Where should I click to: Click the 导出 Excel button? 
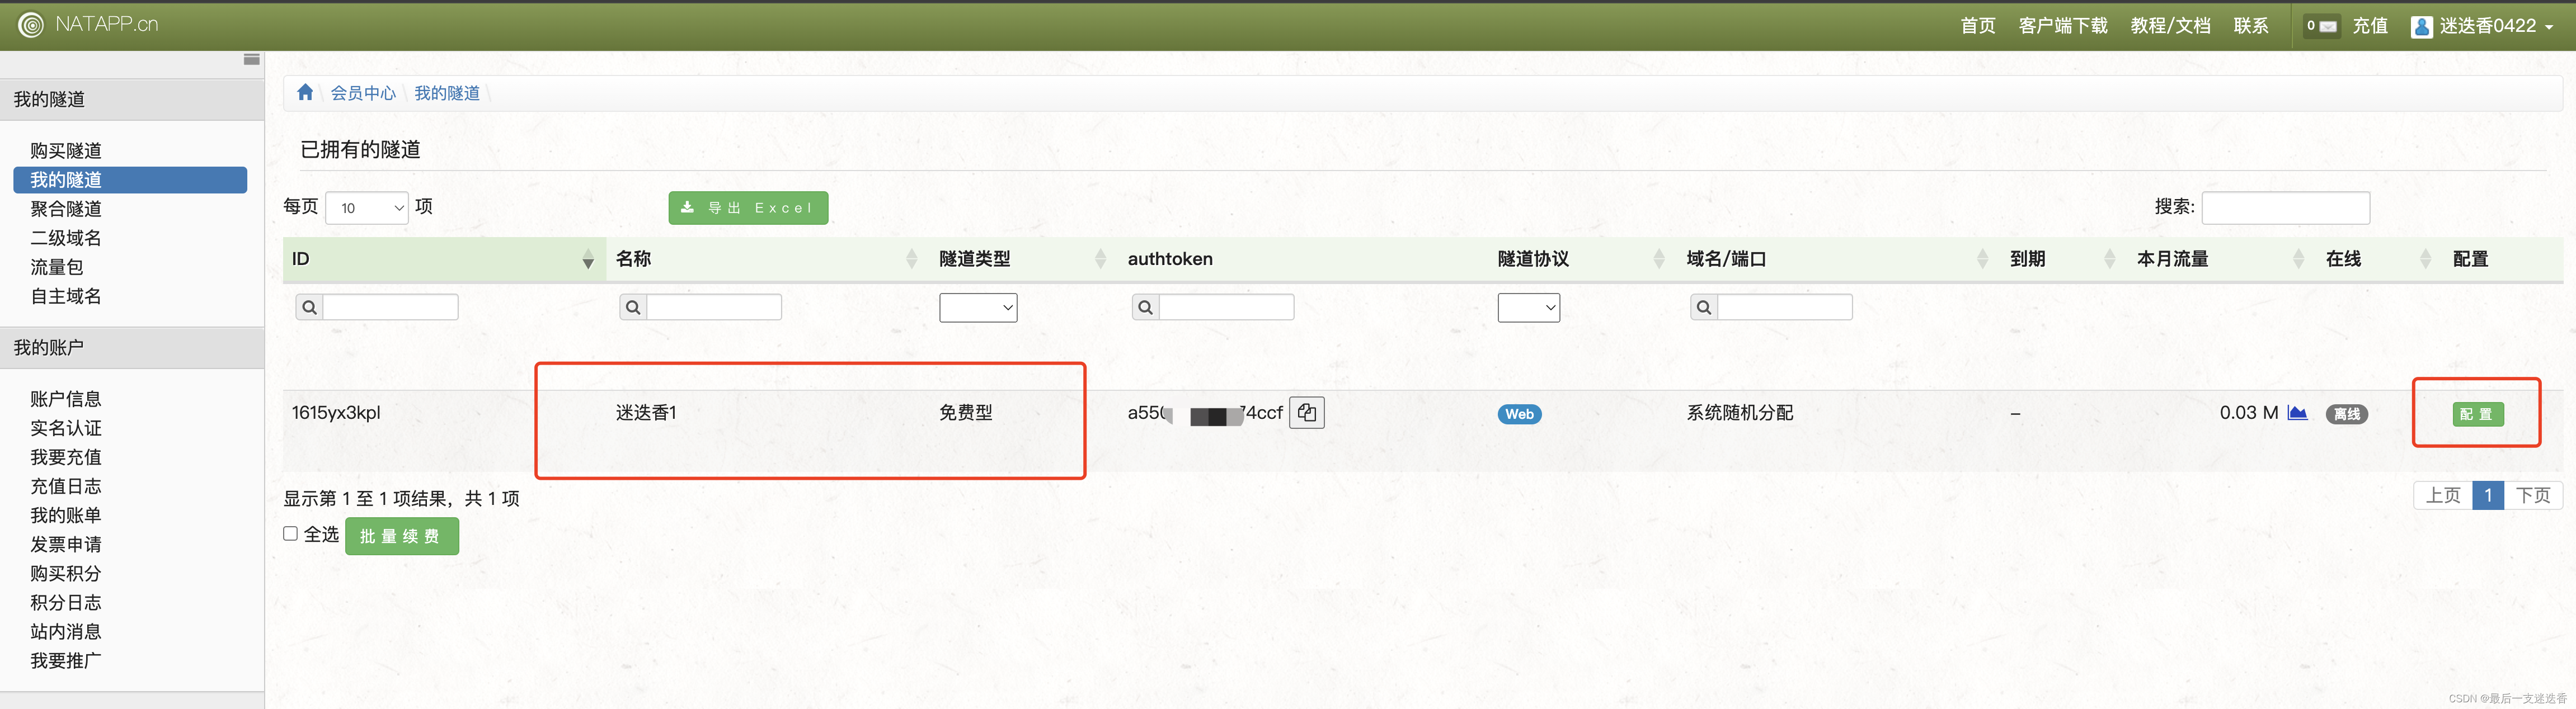coord(747,208)
